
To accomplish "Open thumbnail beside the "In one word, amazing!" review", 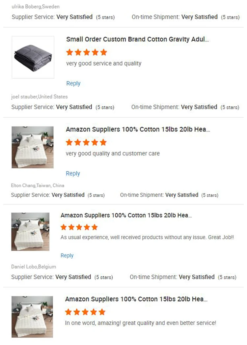I will (33, 316).
